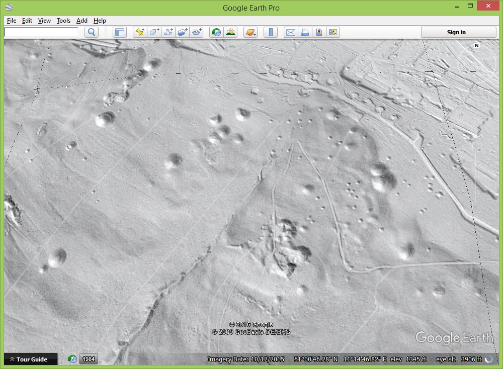503x369 pixels.
Task: Click the Sign in button
Action: 456,32
